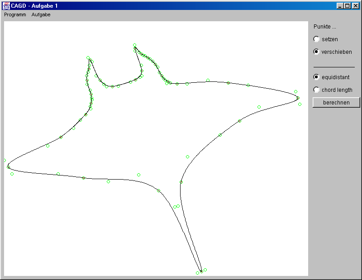Close the CAGD - Aufgabe 1 window
The height and width of the screenshot is (280, 362).
pyautogui.click(x=355, y=6)
